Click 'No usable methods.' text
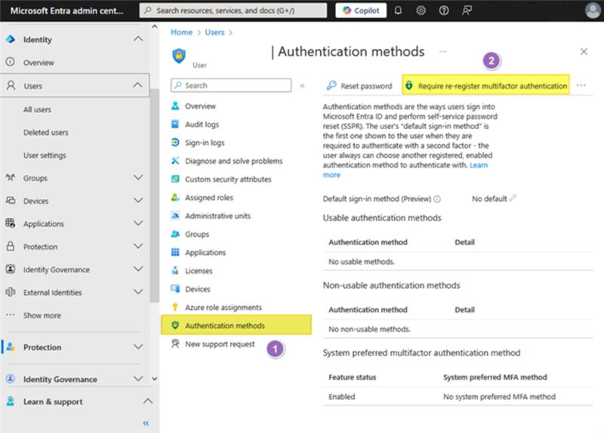The image size is (604, 433). pos(362,262)
